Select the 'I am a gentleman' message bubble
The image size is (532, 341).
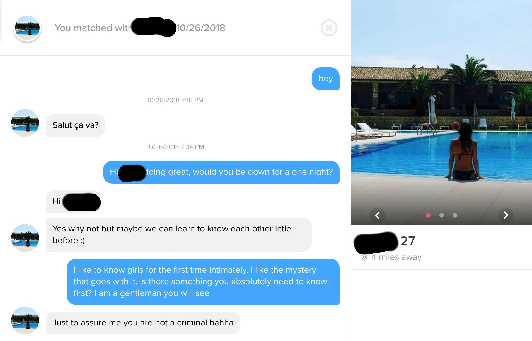203,282
